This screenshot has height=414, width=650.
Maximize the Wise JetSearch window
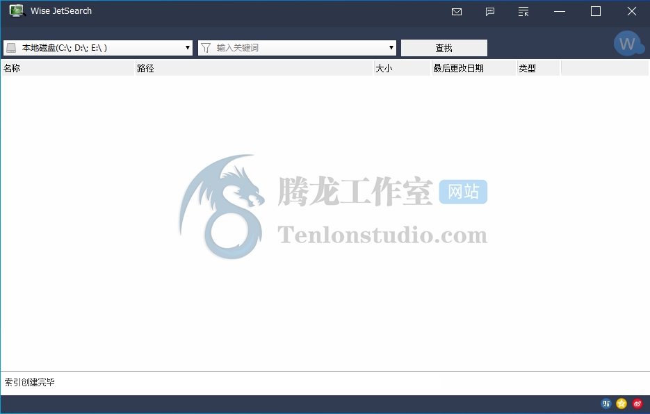(x=596, y=11)
